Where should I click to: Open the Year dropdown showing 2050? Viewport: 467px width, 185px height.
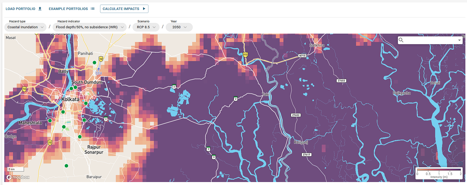tap(179, 27)
